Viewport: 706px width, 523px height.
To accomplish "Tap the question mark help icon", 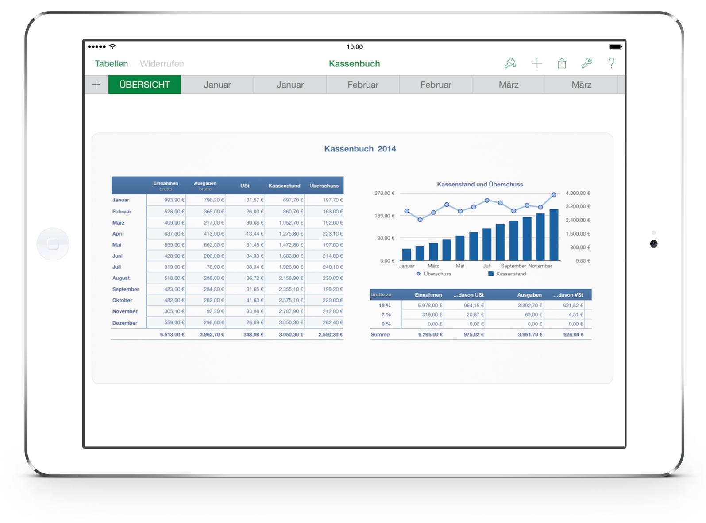I will tap(611, 63).
